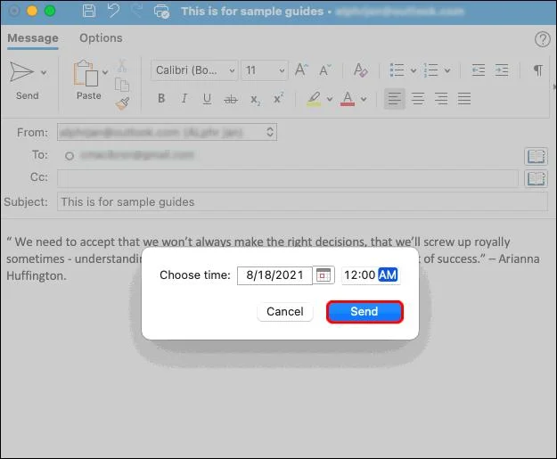Image resolution: width=557 pixels, height=459 pixels.
Task: Apply yellow text highlight color
Action: pyautogui.click(x=314, y=99)
